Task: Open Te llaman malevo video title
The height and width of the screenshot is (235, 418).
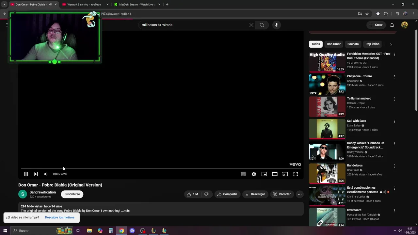Action: click(x=359, y=99)
